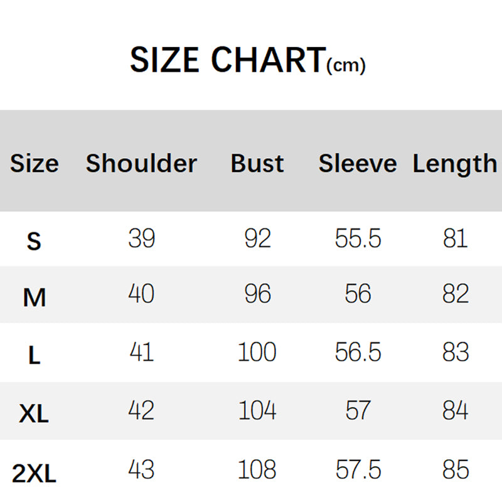Image resolution: width=502 pixels, height=502 pixels.
Task: Select the Length column header
Action: pyautogui.click(x=455, y=164)
